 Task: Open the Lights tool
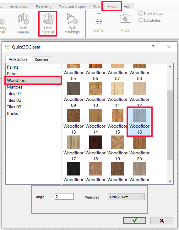click(x=99, y=23)
